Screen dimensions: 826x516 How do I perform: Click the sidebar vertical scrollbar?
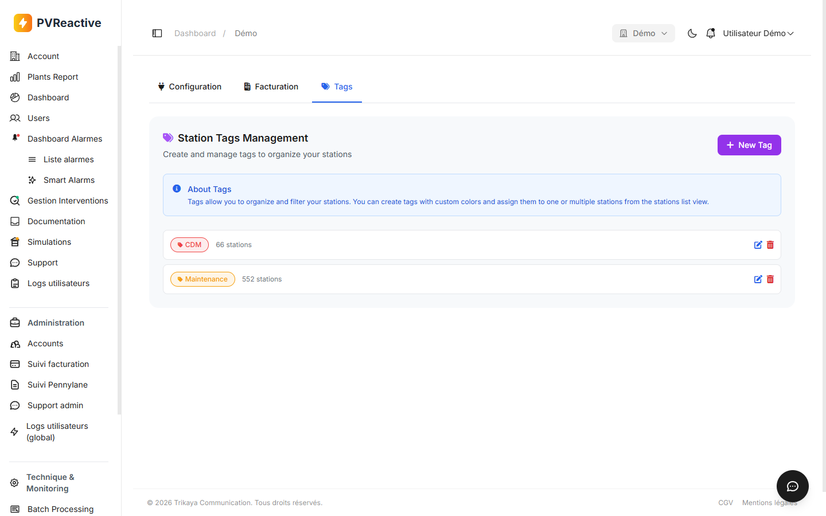click(x=119, y=229)
